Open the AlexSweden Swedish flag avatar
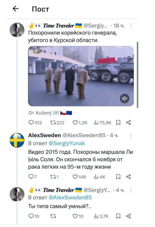The height and width of the screenshot is (227, 155). coord(17,140)
